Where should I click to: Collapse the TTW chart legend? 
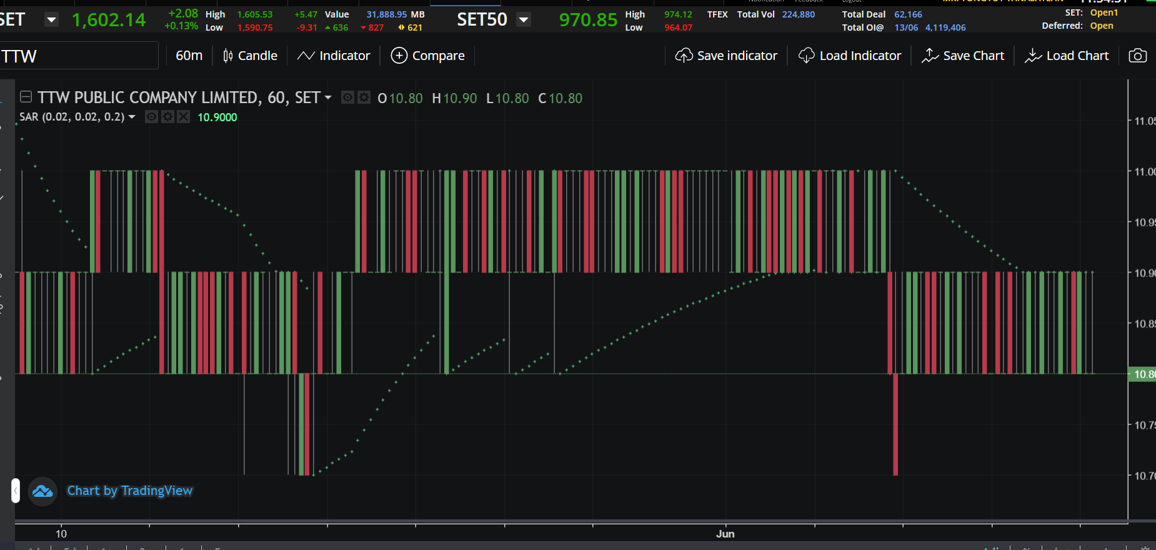[26, 97]
